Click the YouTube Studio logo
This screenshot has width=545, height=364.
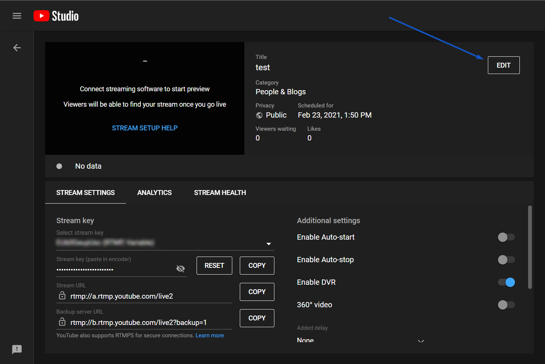click(x=56, y=16)
